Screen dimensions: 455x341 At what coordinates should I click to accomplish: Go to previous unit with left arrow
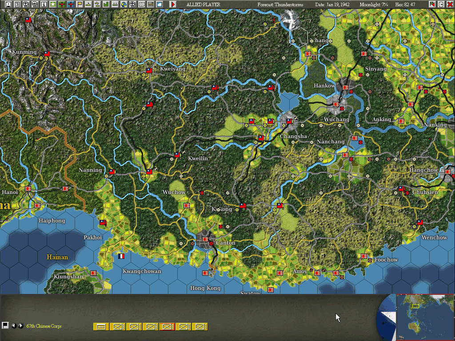(14, 325)
